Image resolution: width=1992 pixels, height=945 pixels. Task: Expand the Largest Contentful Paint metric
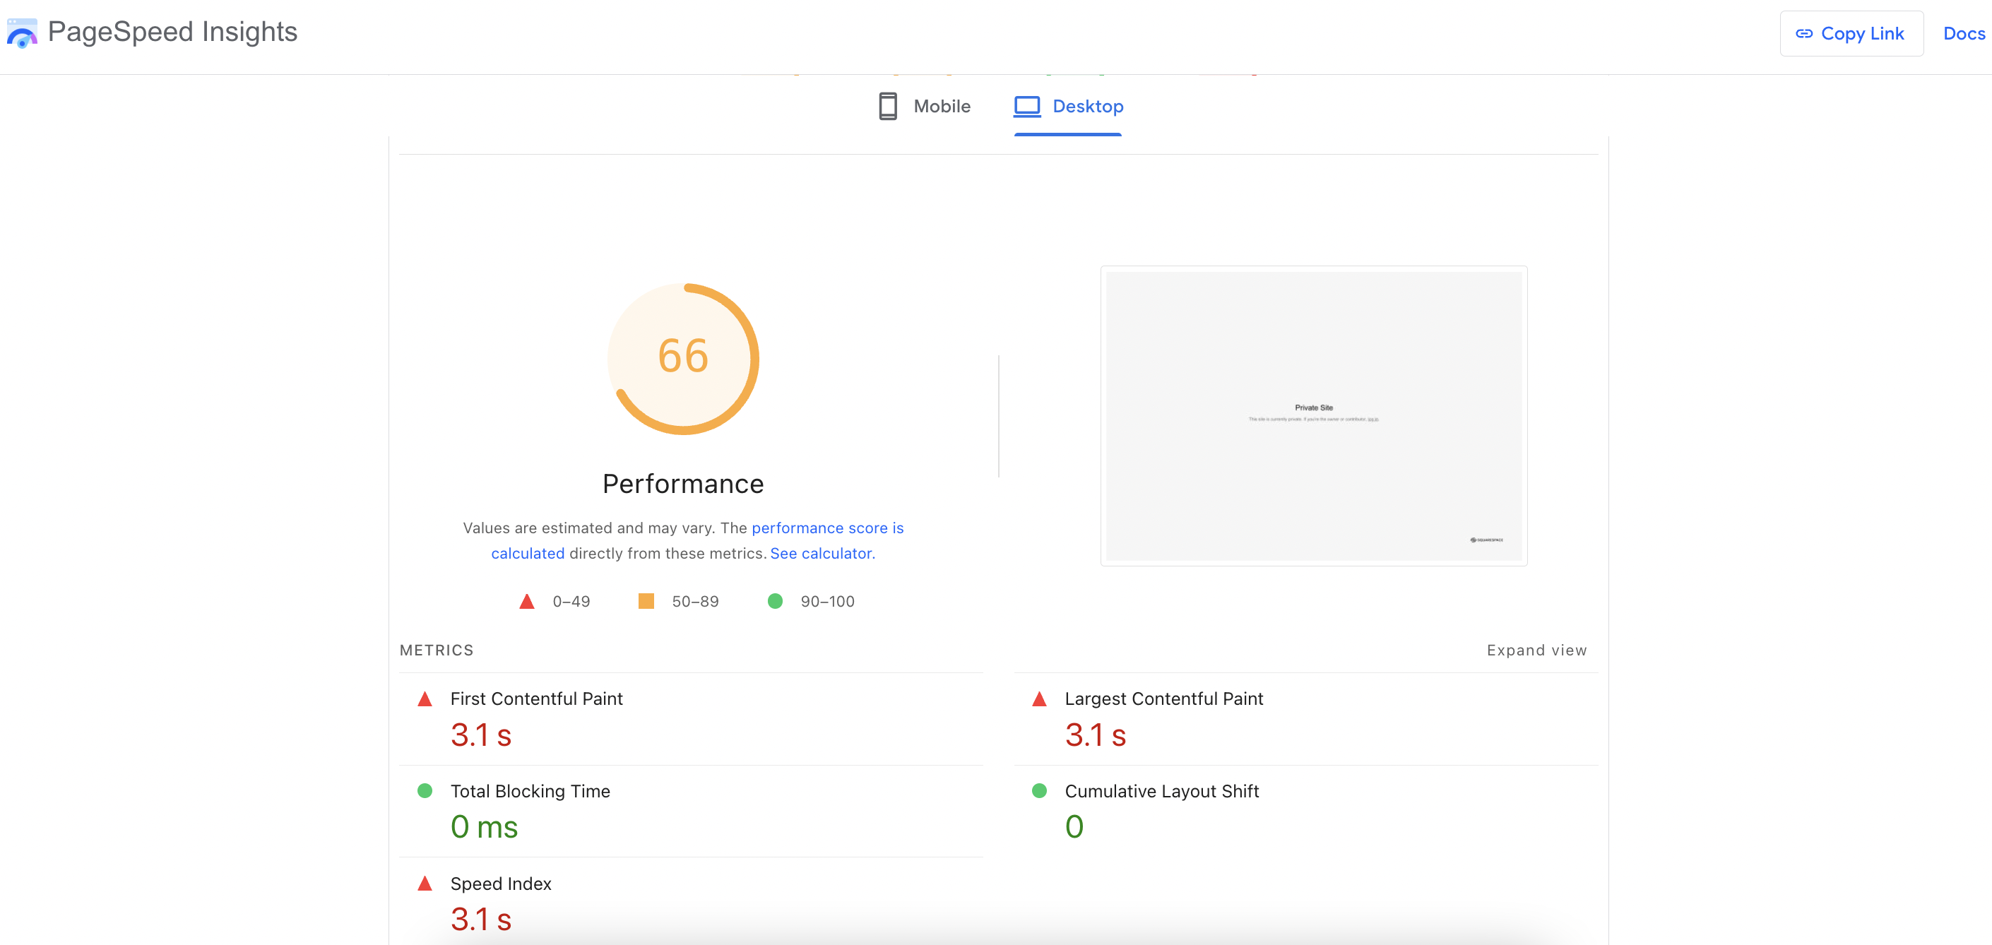click(1163, 699)
